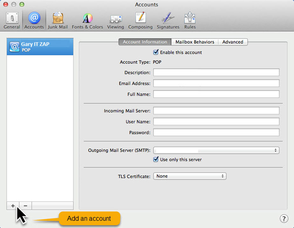294x228 pixels.
Task: Open the Rules preferences pane
Action: (x=189, y=19)
